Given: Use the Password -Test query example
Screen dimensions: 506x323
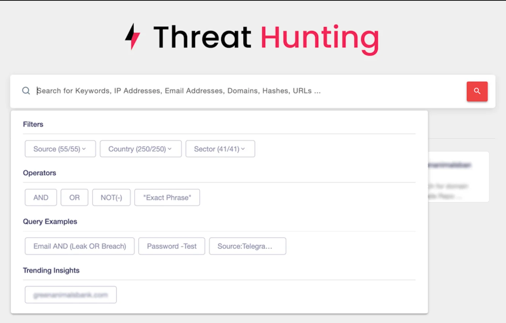Looking at the screenshot, I should click(172, 246).
